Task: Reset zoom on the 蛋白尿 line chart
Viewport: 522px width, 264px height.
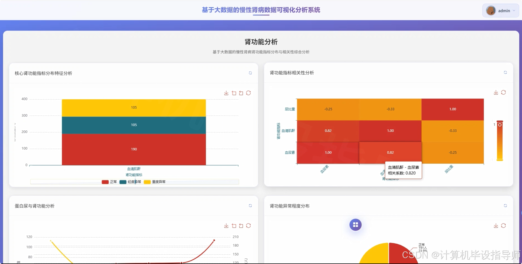Action: pyautogui.click(x=241, y=226)
